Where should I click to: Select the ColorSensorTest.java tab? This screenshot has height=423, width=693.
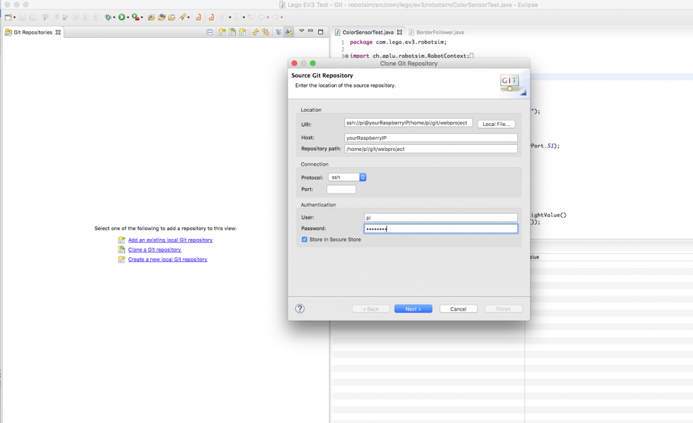(x=365, y=31)
